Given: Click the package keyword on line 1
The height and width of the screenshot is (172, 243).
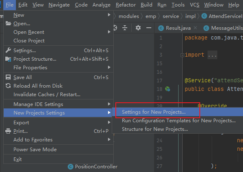Looking at the screenshot, I should (196, 37).
